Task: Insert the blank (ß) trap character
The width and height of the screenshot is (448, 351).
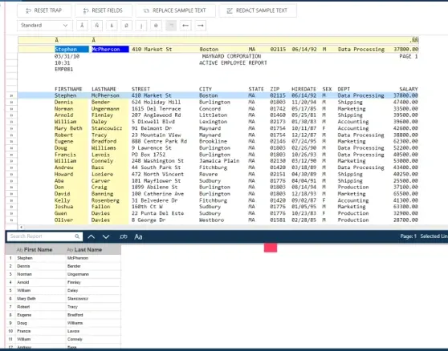Action: click(x=112, y=26)
